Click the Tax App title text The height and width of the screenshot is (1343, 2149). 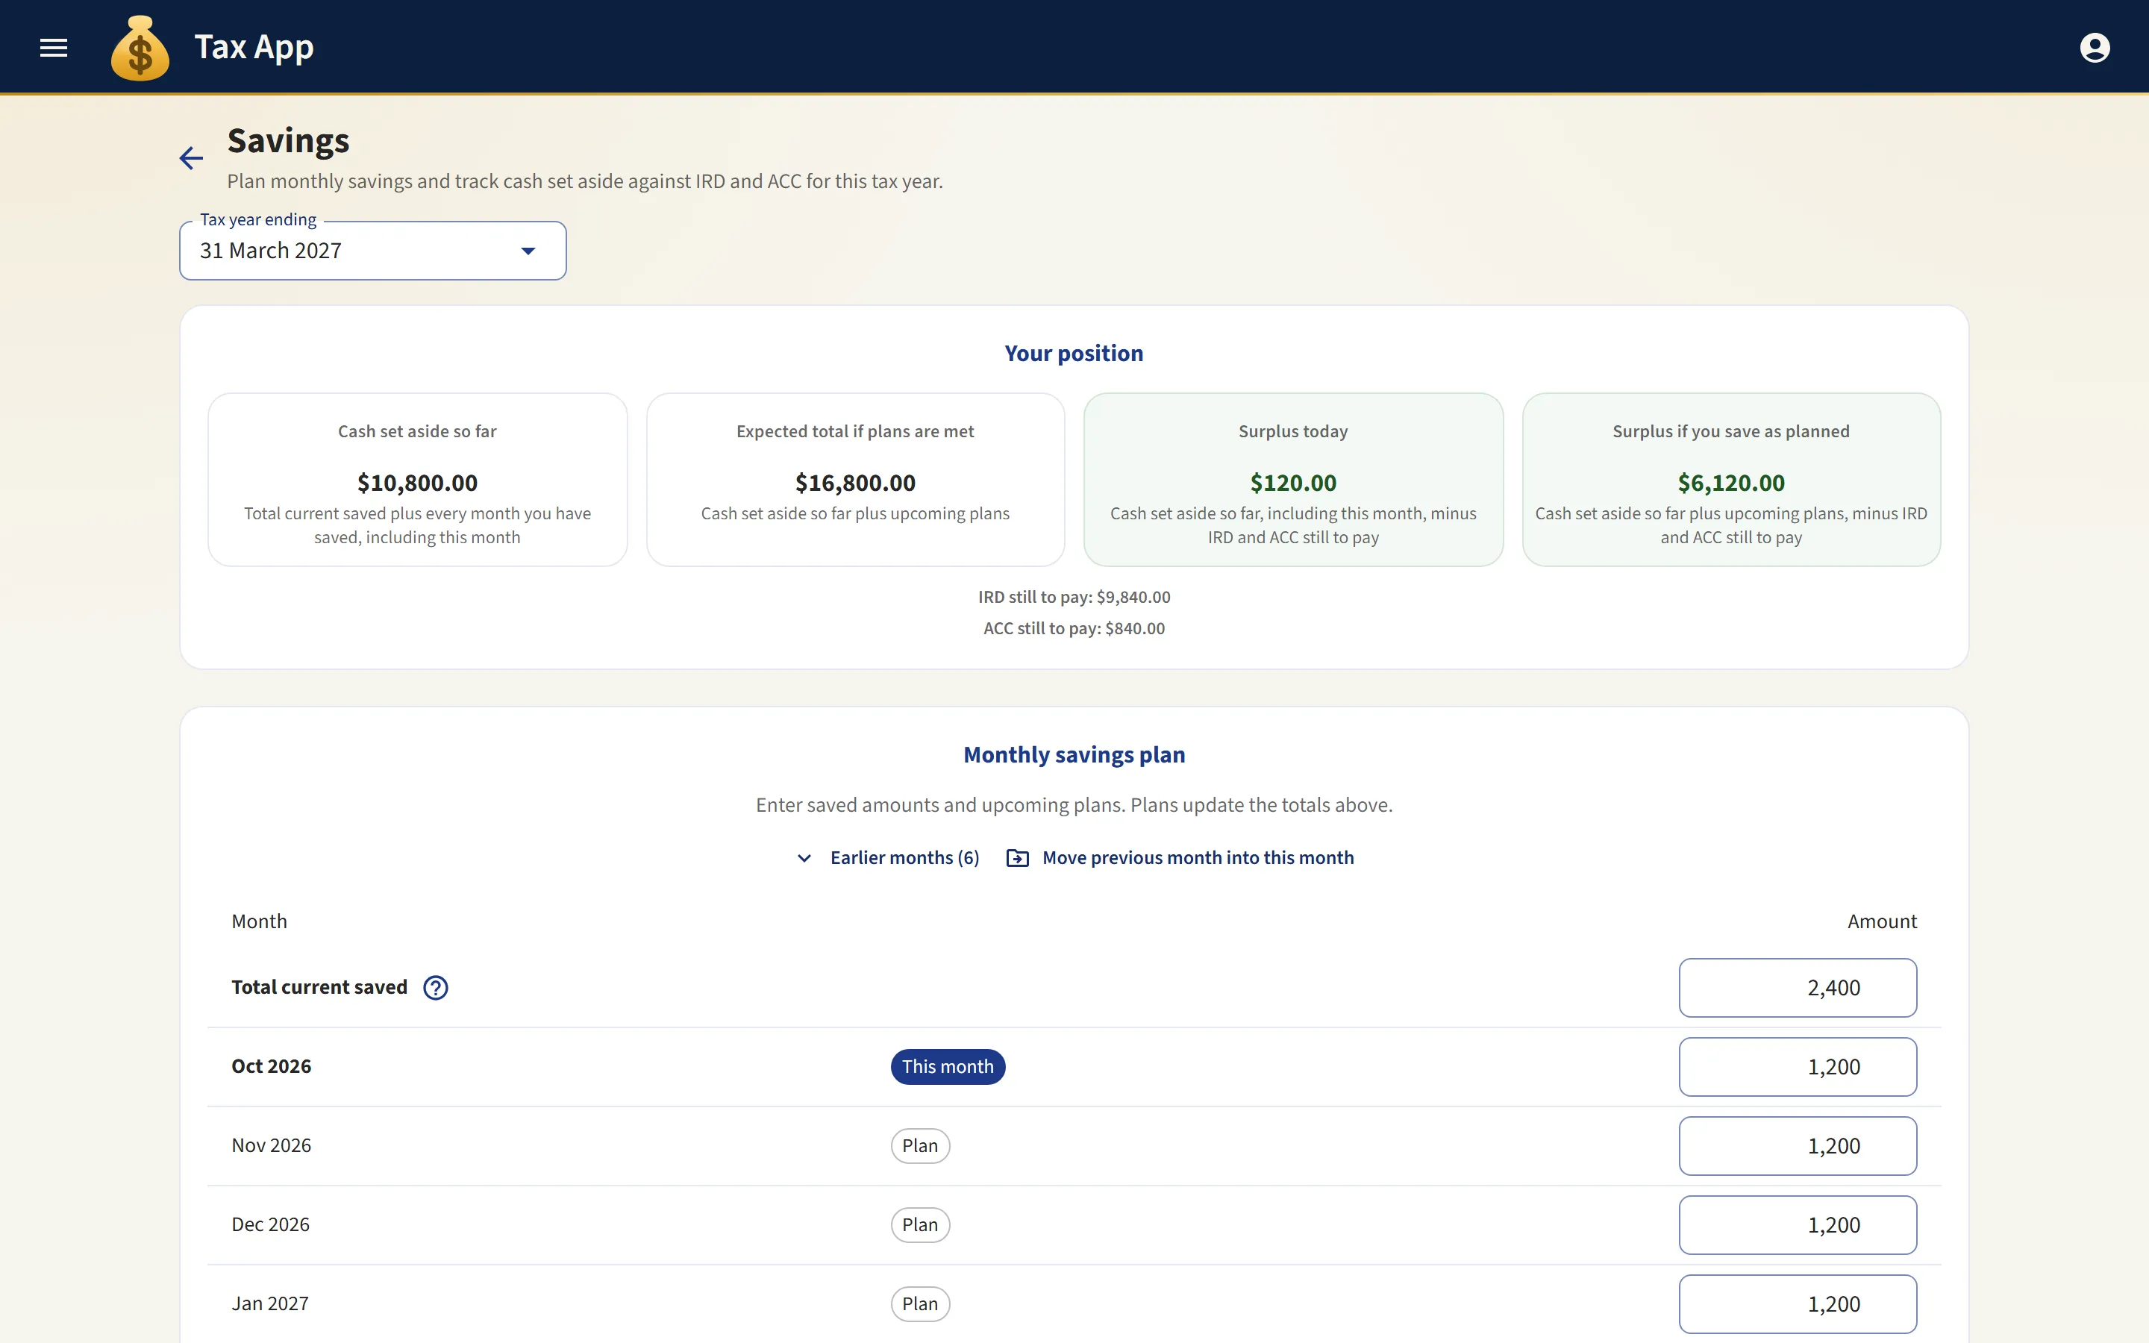[254, 47]
